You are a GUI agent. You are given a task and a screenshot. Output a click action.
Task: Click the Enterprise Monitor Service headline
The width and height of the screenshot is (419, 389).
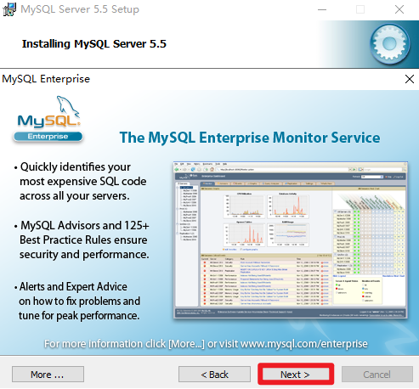click(x=250, y=138)
